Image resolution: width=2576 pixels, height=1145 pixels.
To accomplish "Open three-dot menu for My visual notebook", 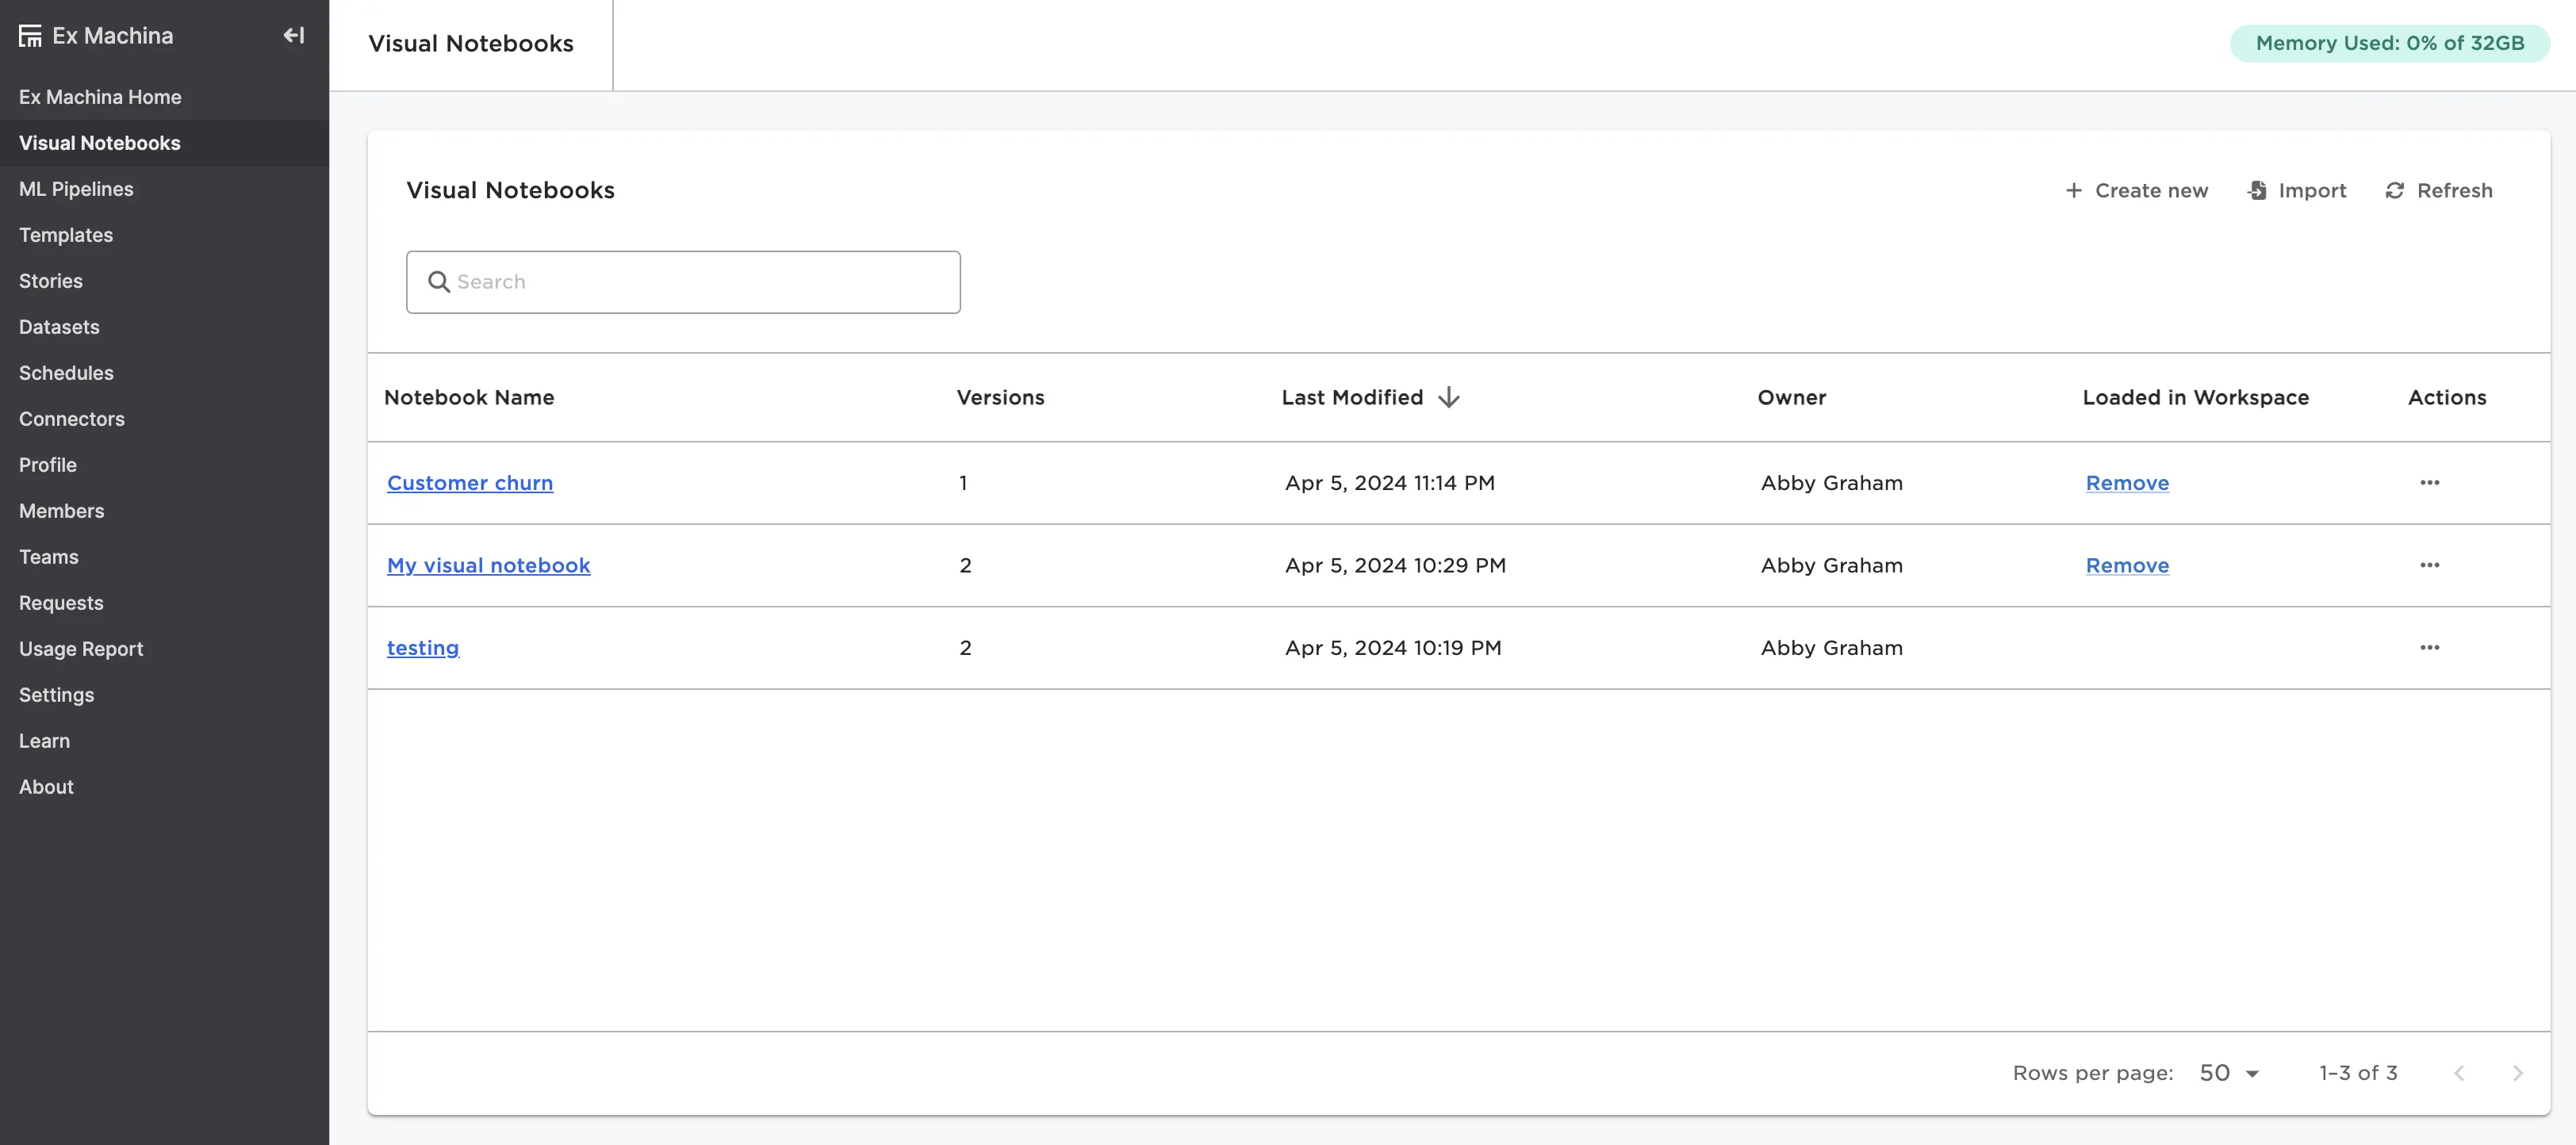I will click(x=2429, y=565).
